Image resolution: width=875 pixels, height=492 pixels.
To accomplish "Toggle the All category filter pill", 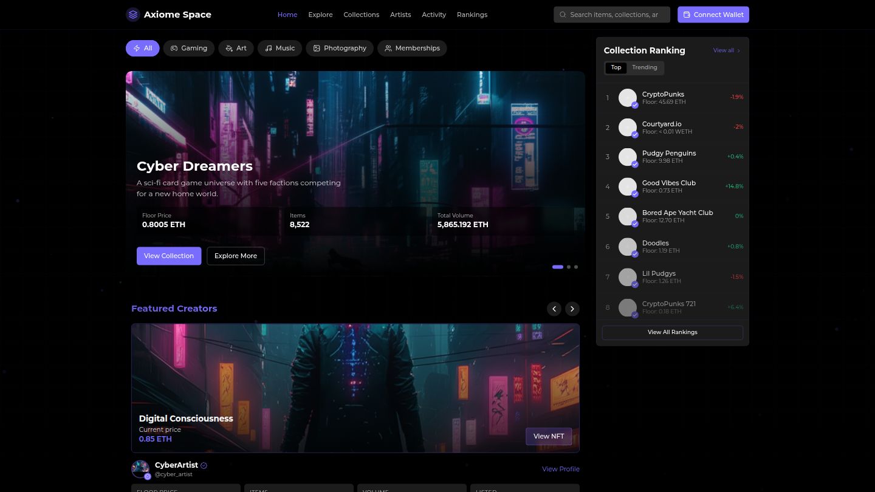I will pyautogui.click(x=142, y=48).
